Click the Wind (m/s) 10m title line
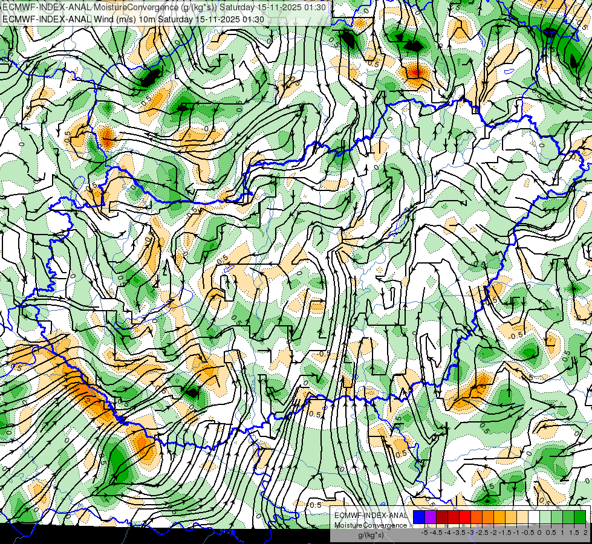 click(133, 19)
